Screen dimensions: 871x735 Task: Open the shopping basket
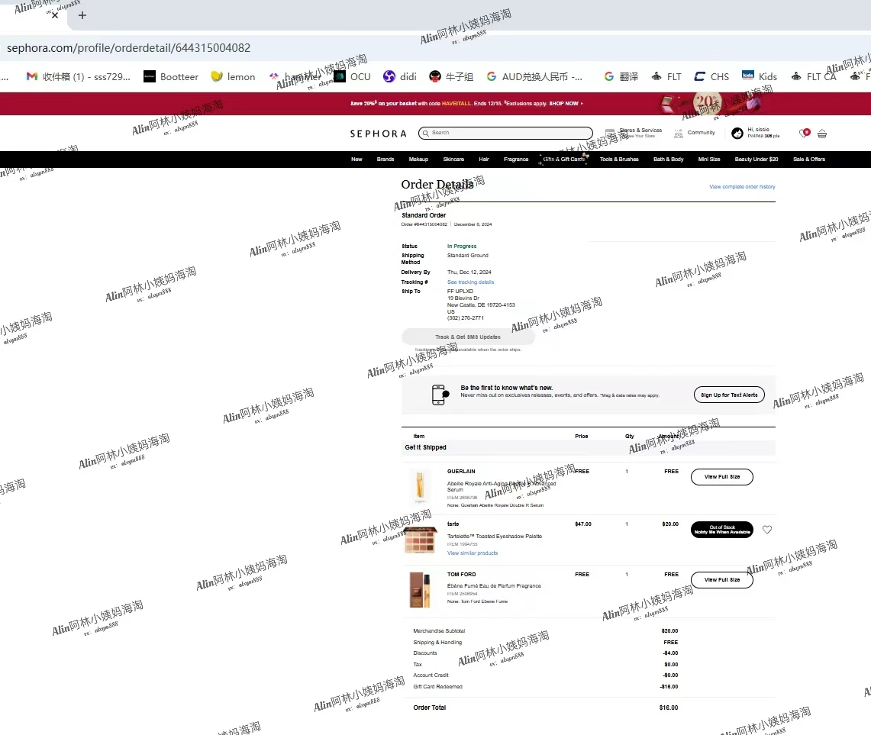[x=822, y=134]
